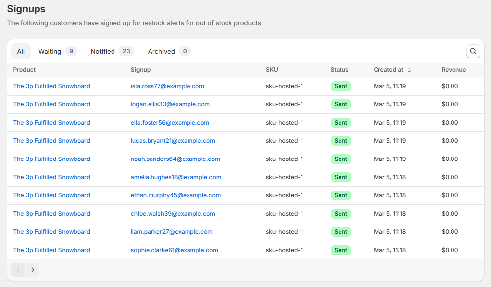The height and width of the screenshot is (287, 491).
Task: Open amelia.hughes18@example.com signup details
Action: 176,177
